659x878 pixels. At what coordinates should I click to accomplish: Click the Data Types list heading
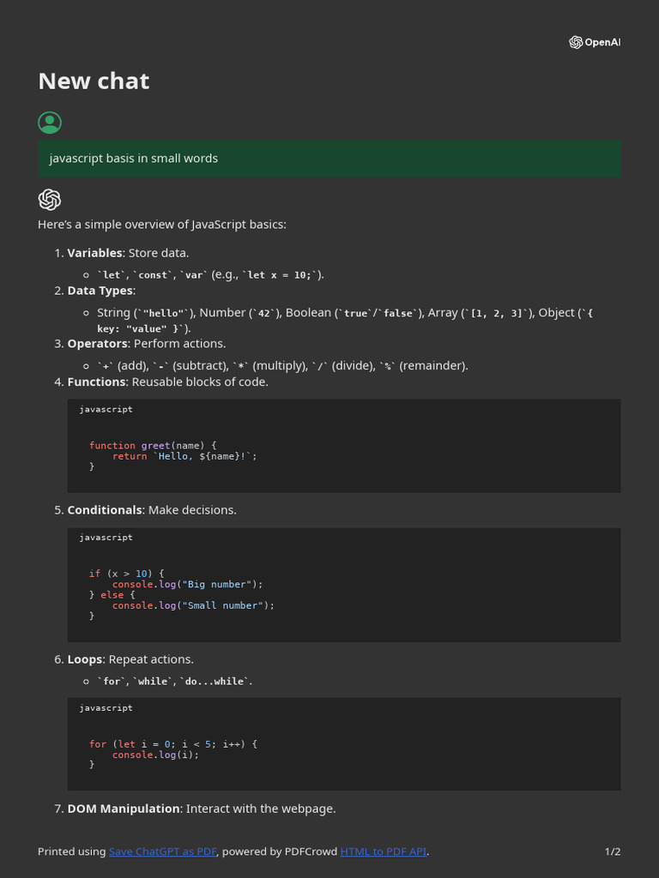101,291
